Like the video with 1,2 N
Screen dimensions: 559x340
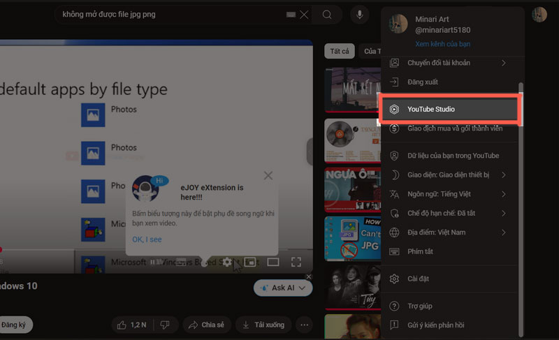click(x=132, y=325)
